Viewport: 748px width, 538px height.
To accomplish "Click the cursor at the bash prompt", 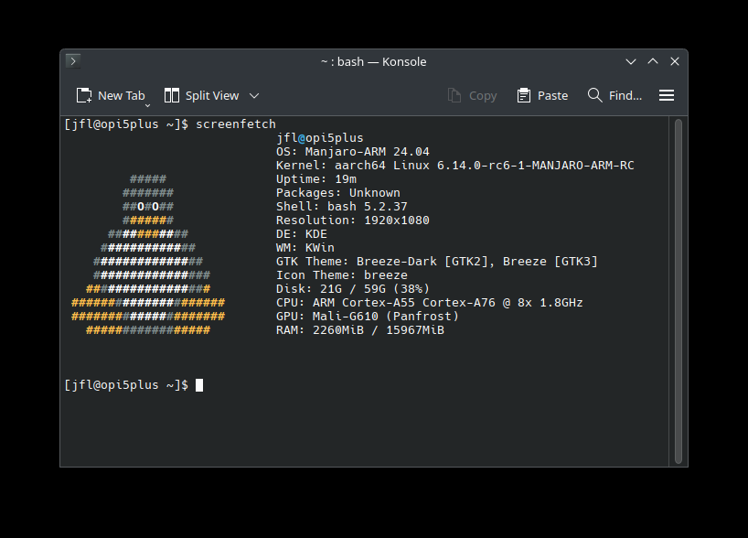I will point(199,385).
